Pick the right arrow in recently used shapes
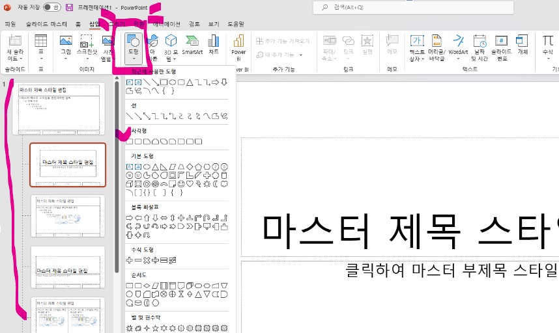The width and height of the screenshot is (559, 333). (216, 82)
